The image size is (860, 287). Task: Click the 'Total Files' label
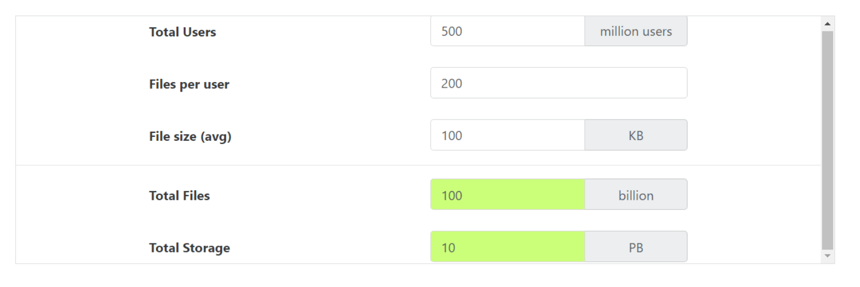tap(180, 195)
